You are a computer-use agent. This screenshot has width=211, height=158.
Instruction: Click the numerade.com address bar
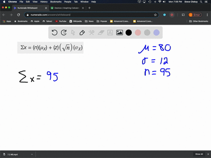coord(91,15)
